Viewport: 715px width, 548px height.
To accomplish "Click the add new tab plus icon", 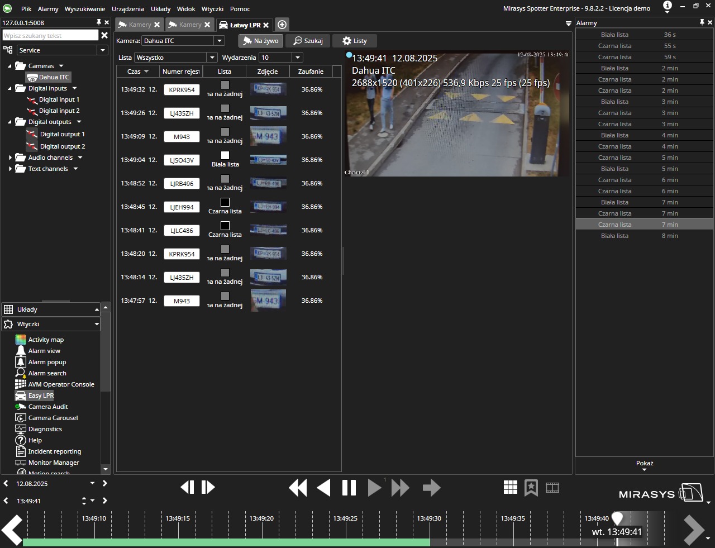I will point(282,25).
